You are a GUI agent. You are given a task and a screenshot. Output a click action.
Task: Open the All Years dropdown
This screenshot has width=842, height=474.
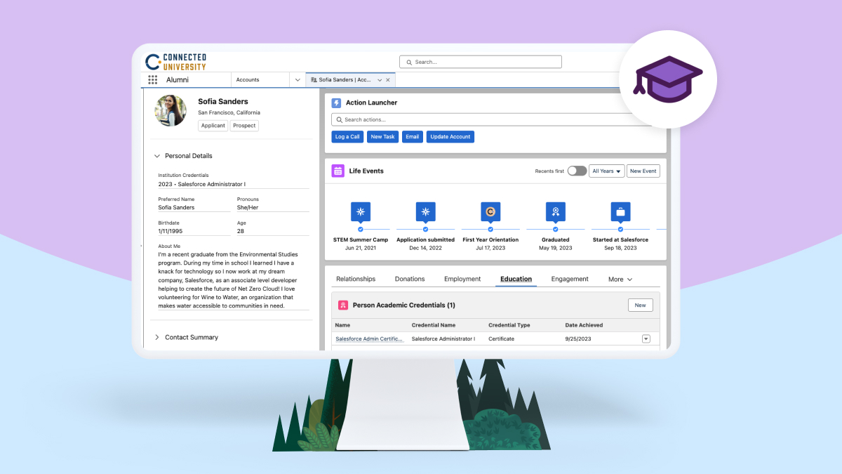pos(606,171)
